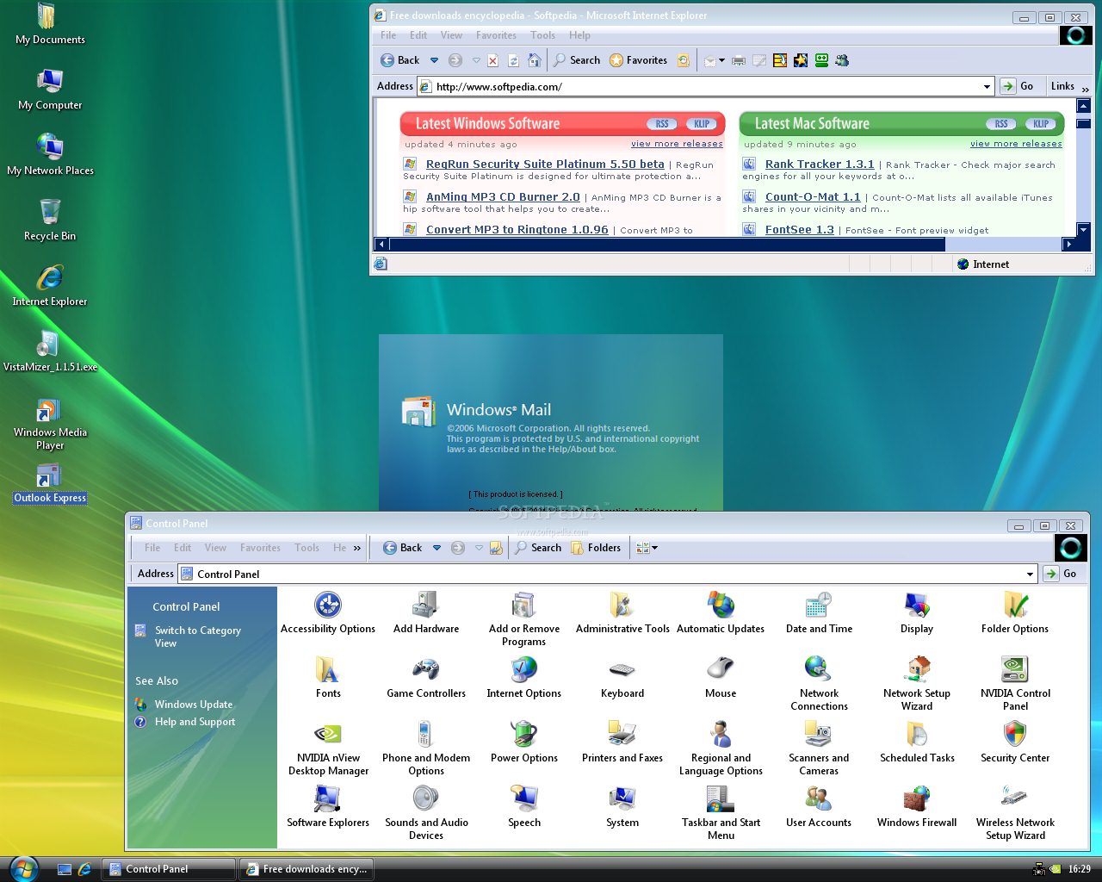This screenshot has height=882, width=1102.
Task: Open Mouse settings
Action: click(x=721, y=678)
